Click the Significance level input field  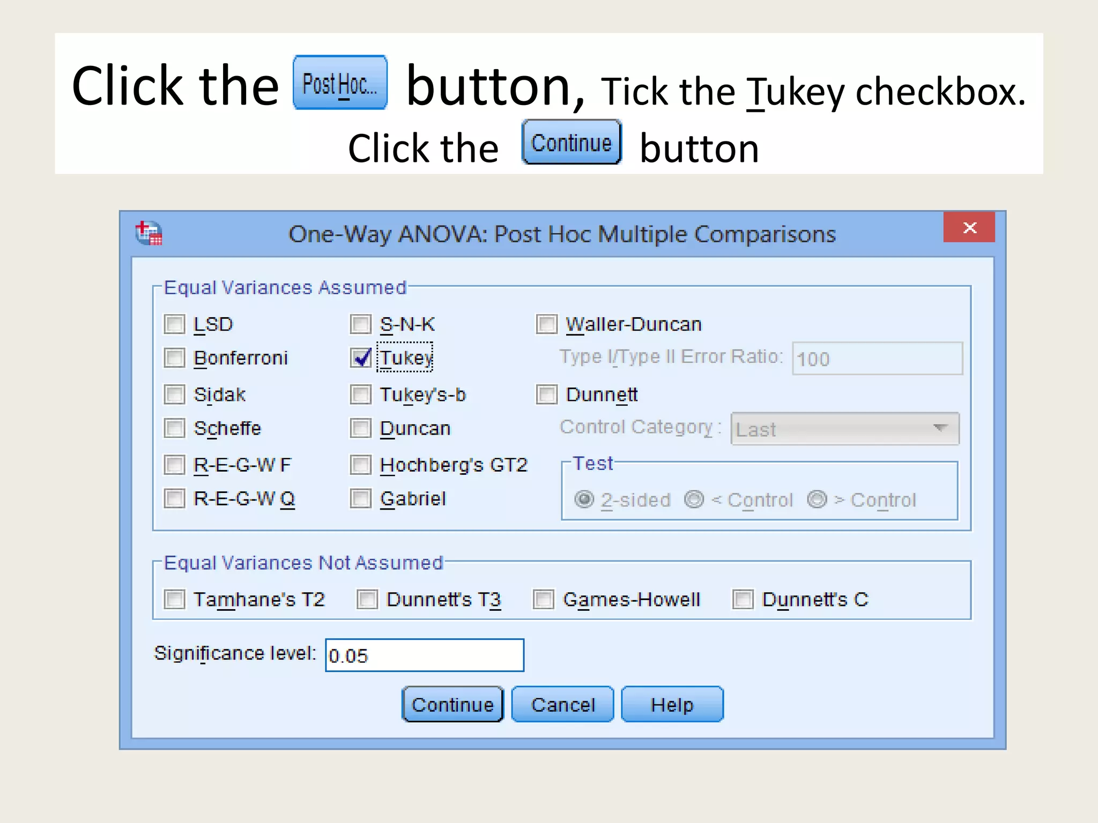425,655
